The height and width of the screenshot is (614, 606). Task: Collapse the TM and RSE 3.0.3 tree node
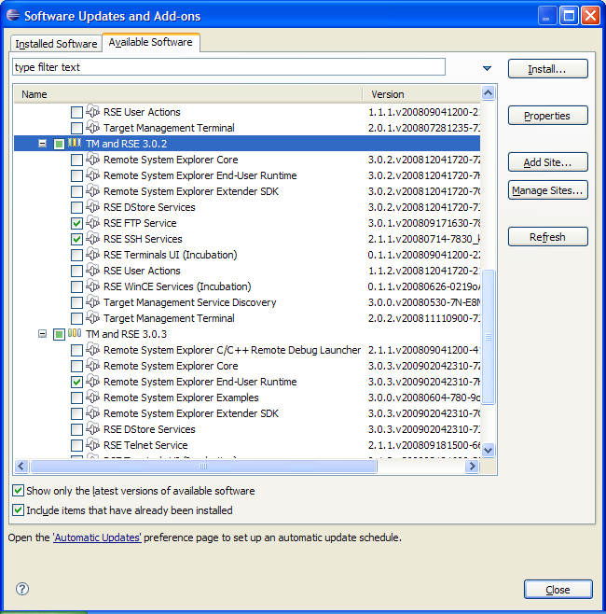coord(42,334)
